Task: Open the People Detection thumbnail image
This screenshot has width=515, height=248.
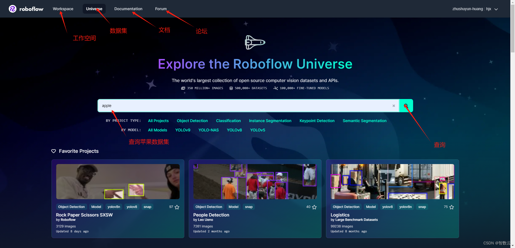Action: tap(255, 182)
